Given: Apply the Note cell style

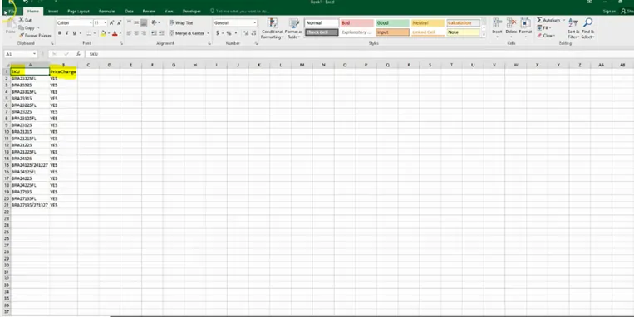Looking at the screenshot, I should (x=464, y=32).
